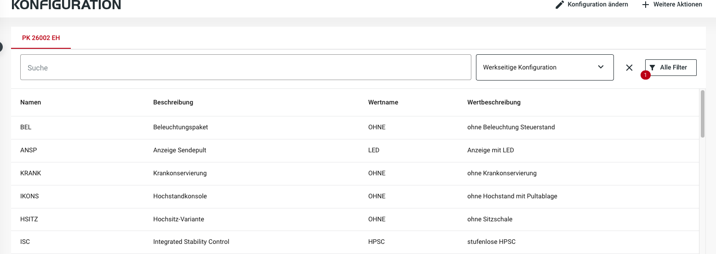Click the Wertname column header
716x254 pixels.
pyautogui.click(x=383, y=102)
